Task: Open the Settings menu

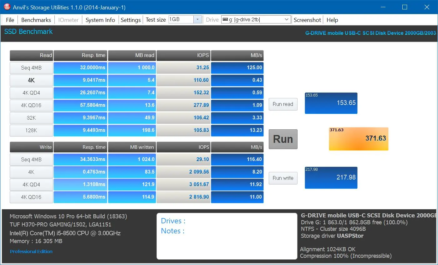Action: click(x=130, y=20)
